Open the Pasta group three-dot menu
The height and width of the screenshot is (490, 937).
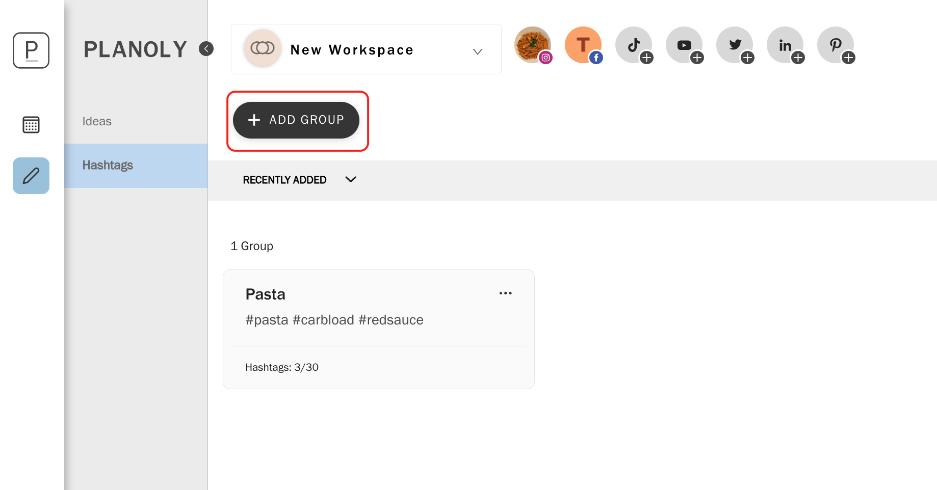(x=505, y=293)
